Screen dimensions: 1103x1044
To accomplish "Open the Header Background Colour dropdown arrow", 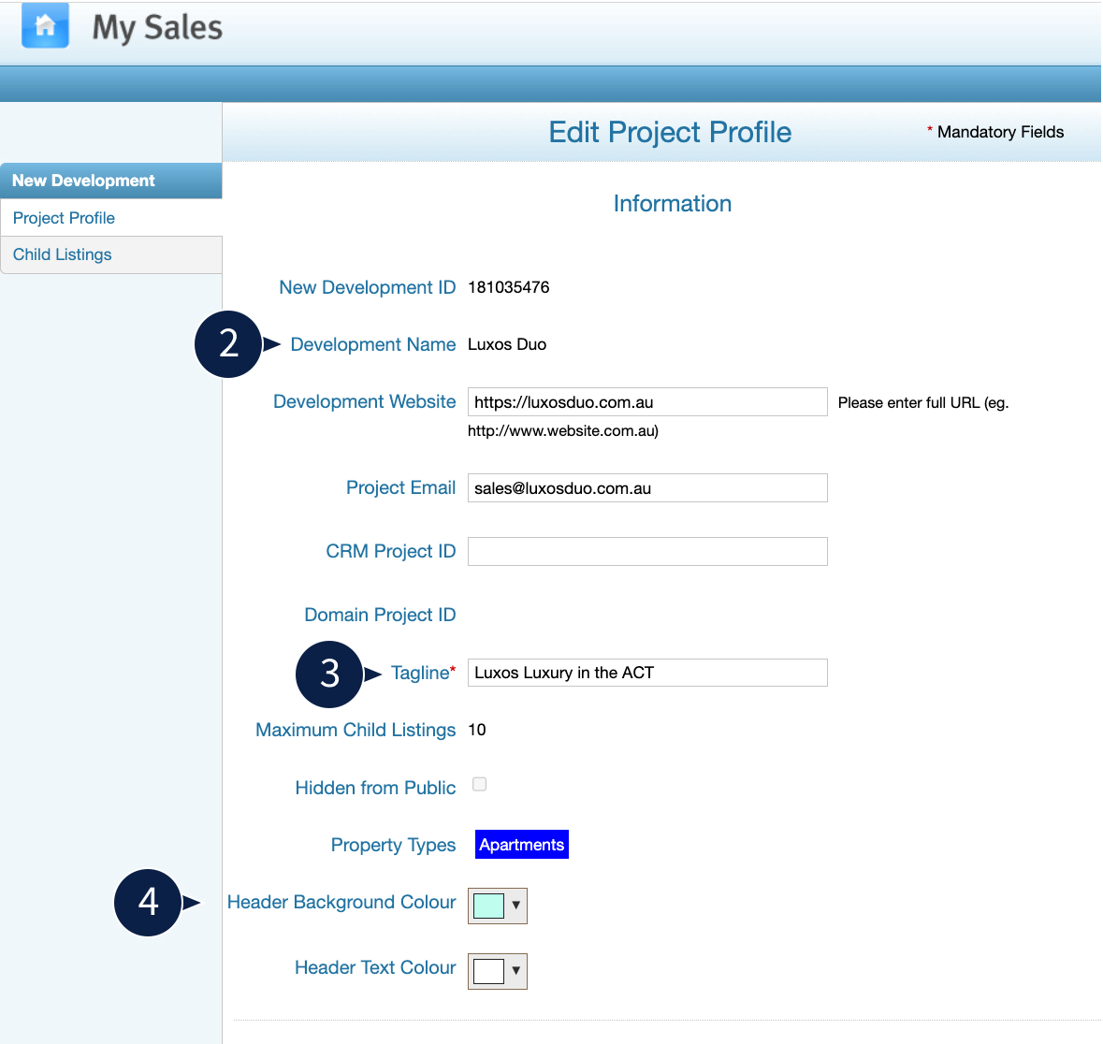I will pos(516,906).
